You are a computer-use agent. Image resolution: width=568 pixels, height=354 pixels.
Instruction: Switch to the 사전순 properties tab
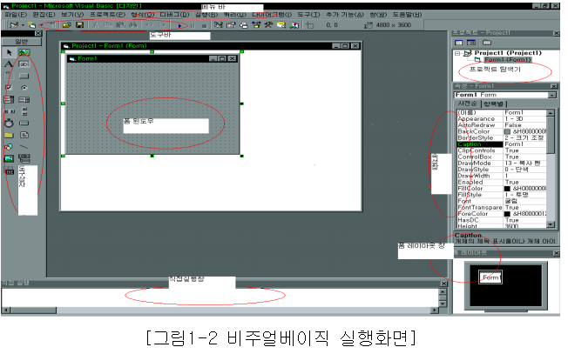pyautogui.click(x=468, y=104)
